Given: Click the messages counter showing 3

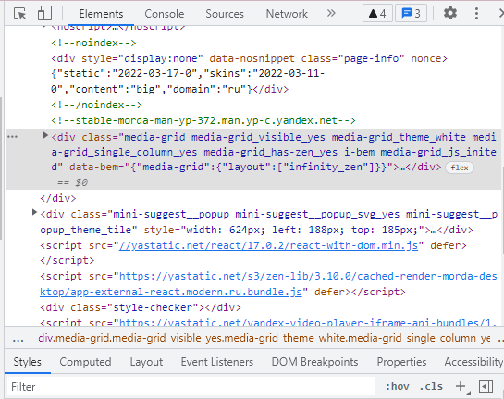Looking at the screenshot, I should pos(411,14).
